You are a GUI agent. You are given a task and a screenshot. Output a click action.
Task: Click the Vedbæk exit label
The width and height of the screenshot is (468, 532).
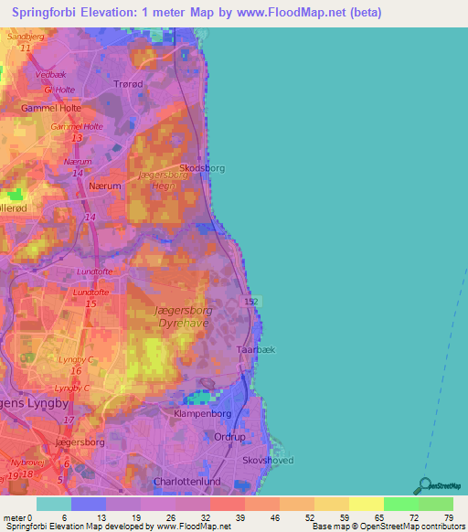pyautogui.click(x=51, y=75)
